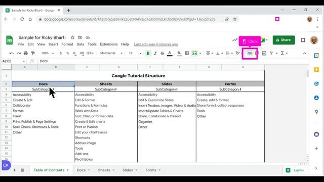Screen dimensions: 324x182
Task: Format as currency with dollar icon
Action: (61, 53)
